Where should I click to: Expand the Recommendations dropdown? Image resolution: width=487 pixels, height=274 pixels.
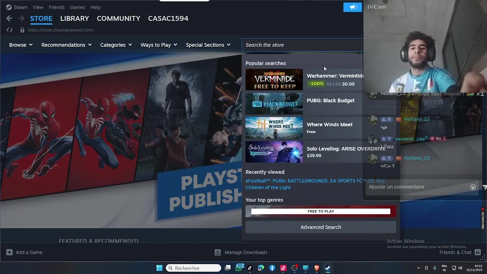point(67,45)
